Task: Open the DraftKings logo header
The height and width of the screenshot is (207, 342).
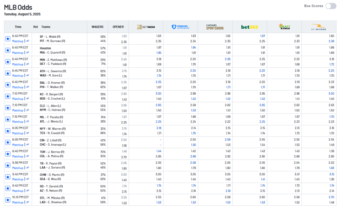Action: (x=284, y=27)
